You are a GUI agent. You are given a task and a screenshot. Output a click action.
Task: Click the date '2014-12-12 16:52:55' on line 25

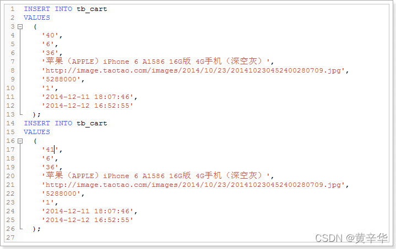tap(88, 220)
